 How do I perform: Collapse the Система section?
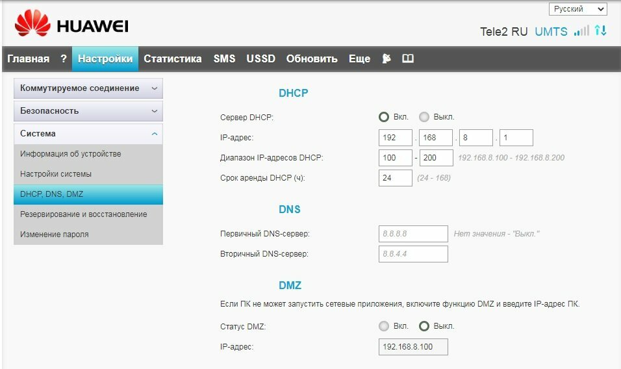[88, 133]
